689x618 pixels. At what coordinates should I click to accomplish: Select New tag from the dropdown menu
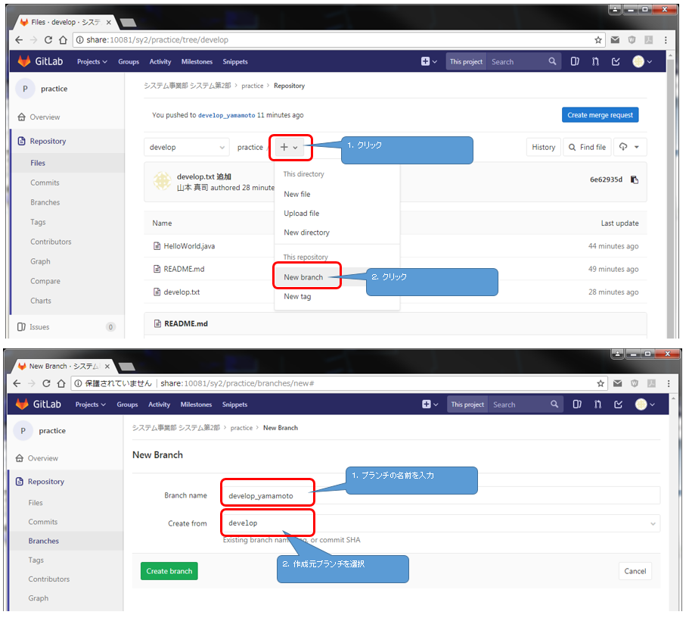tap(297, 297)
